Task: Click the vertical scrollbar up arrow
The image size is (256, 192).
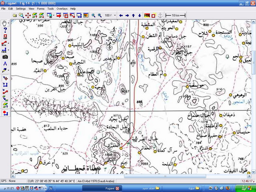Action: (x=253, y=22)
